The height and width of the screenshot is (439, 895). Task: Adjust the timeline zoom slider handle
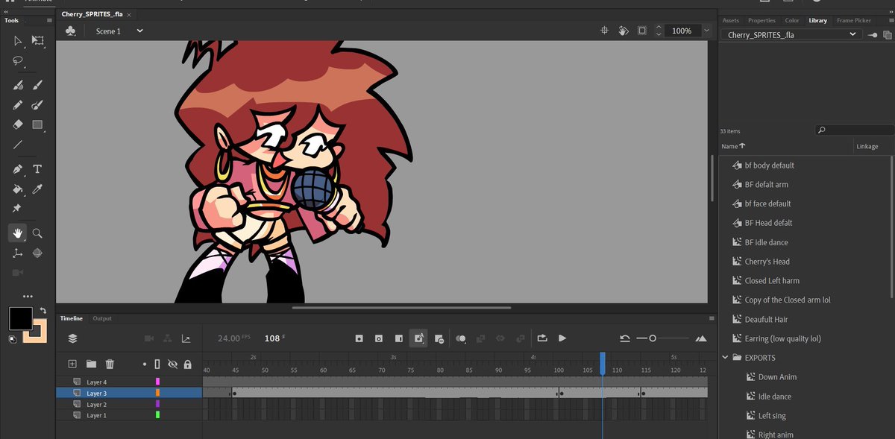tap(653, 338)
